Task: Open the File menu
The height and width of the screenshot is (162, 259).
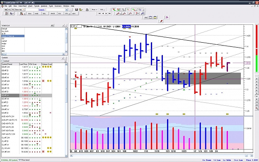Action: [x=6, y=6]
